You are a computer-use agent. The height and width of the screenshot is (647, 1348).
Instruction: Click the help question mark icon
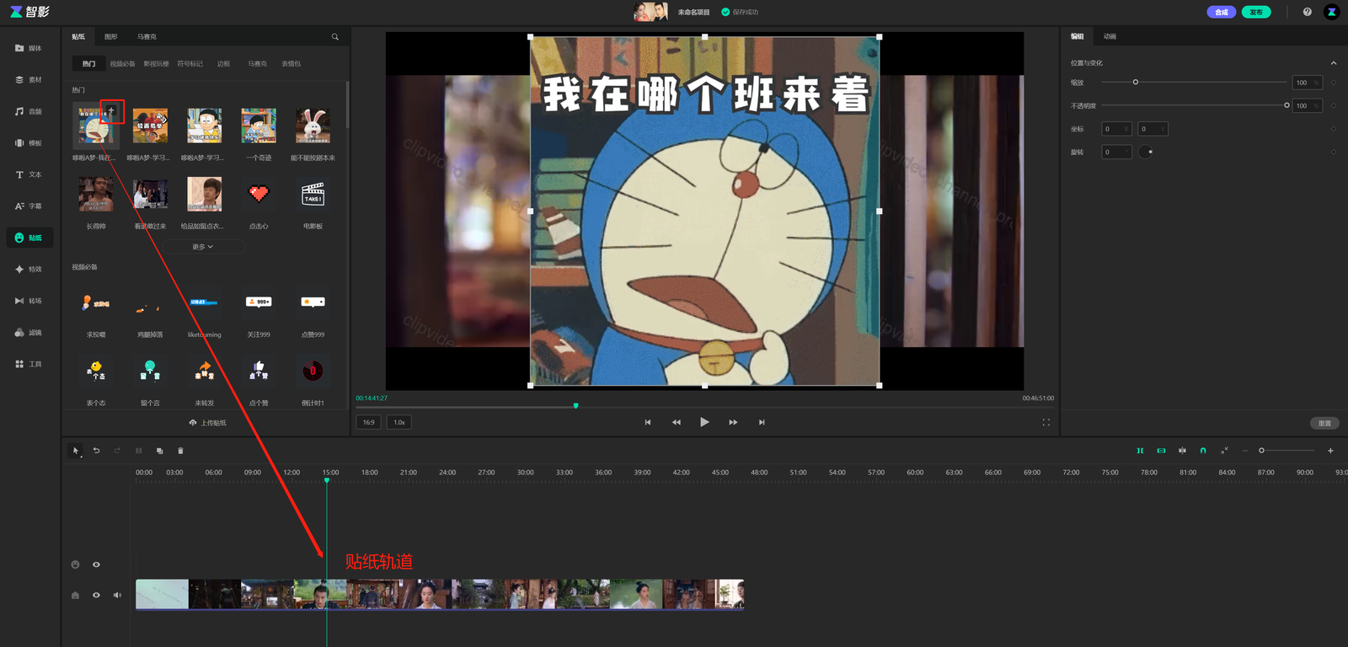click(1308, 12)
